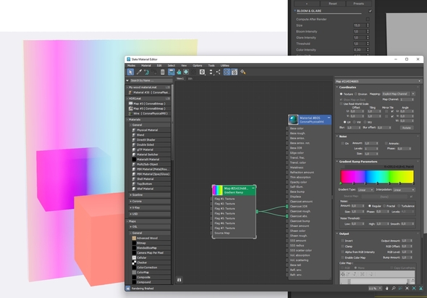
Task: Click the layout children toolbar icon
Action: point(218,72)
